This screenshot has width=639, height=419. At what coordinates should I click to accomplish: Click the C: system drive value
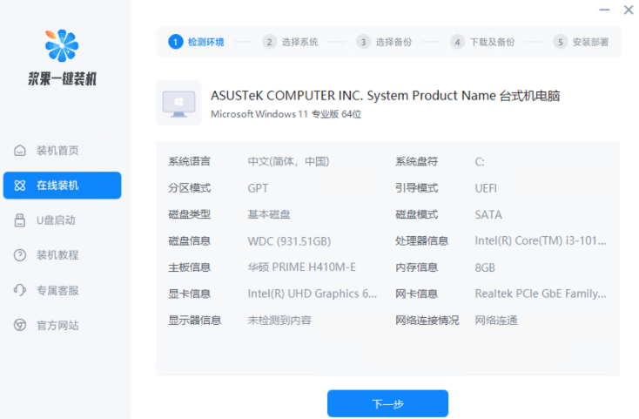coord(480,162)
